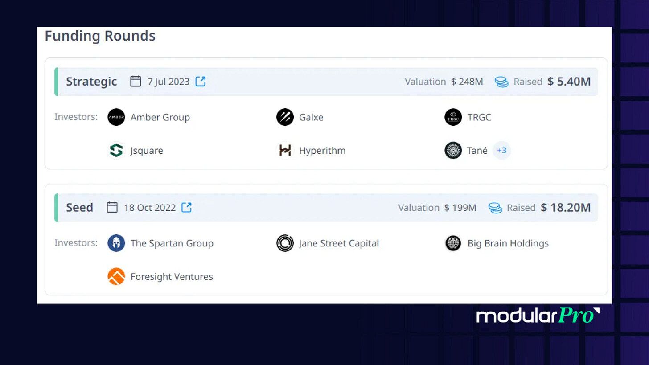Click the TRGC logo icon

[x=453, y=117]
